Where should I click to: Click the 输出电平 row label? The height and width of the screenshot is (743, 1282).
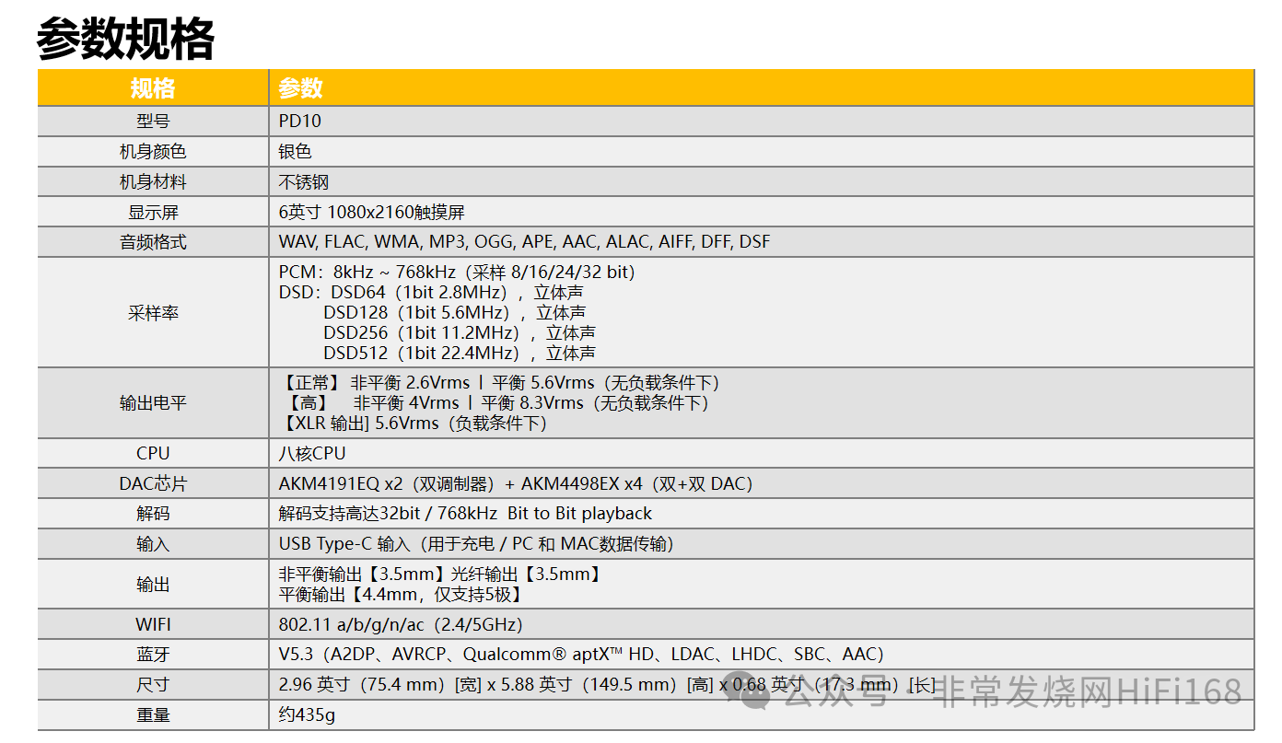153,403
